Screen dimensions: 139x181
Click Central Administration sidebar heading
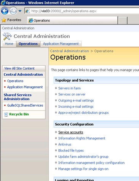coord(23,74)
